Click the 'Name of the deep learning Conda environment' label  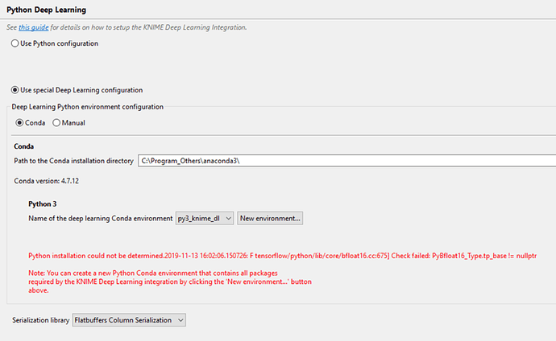(x=101, y=219)
